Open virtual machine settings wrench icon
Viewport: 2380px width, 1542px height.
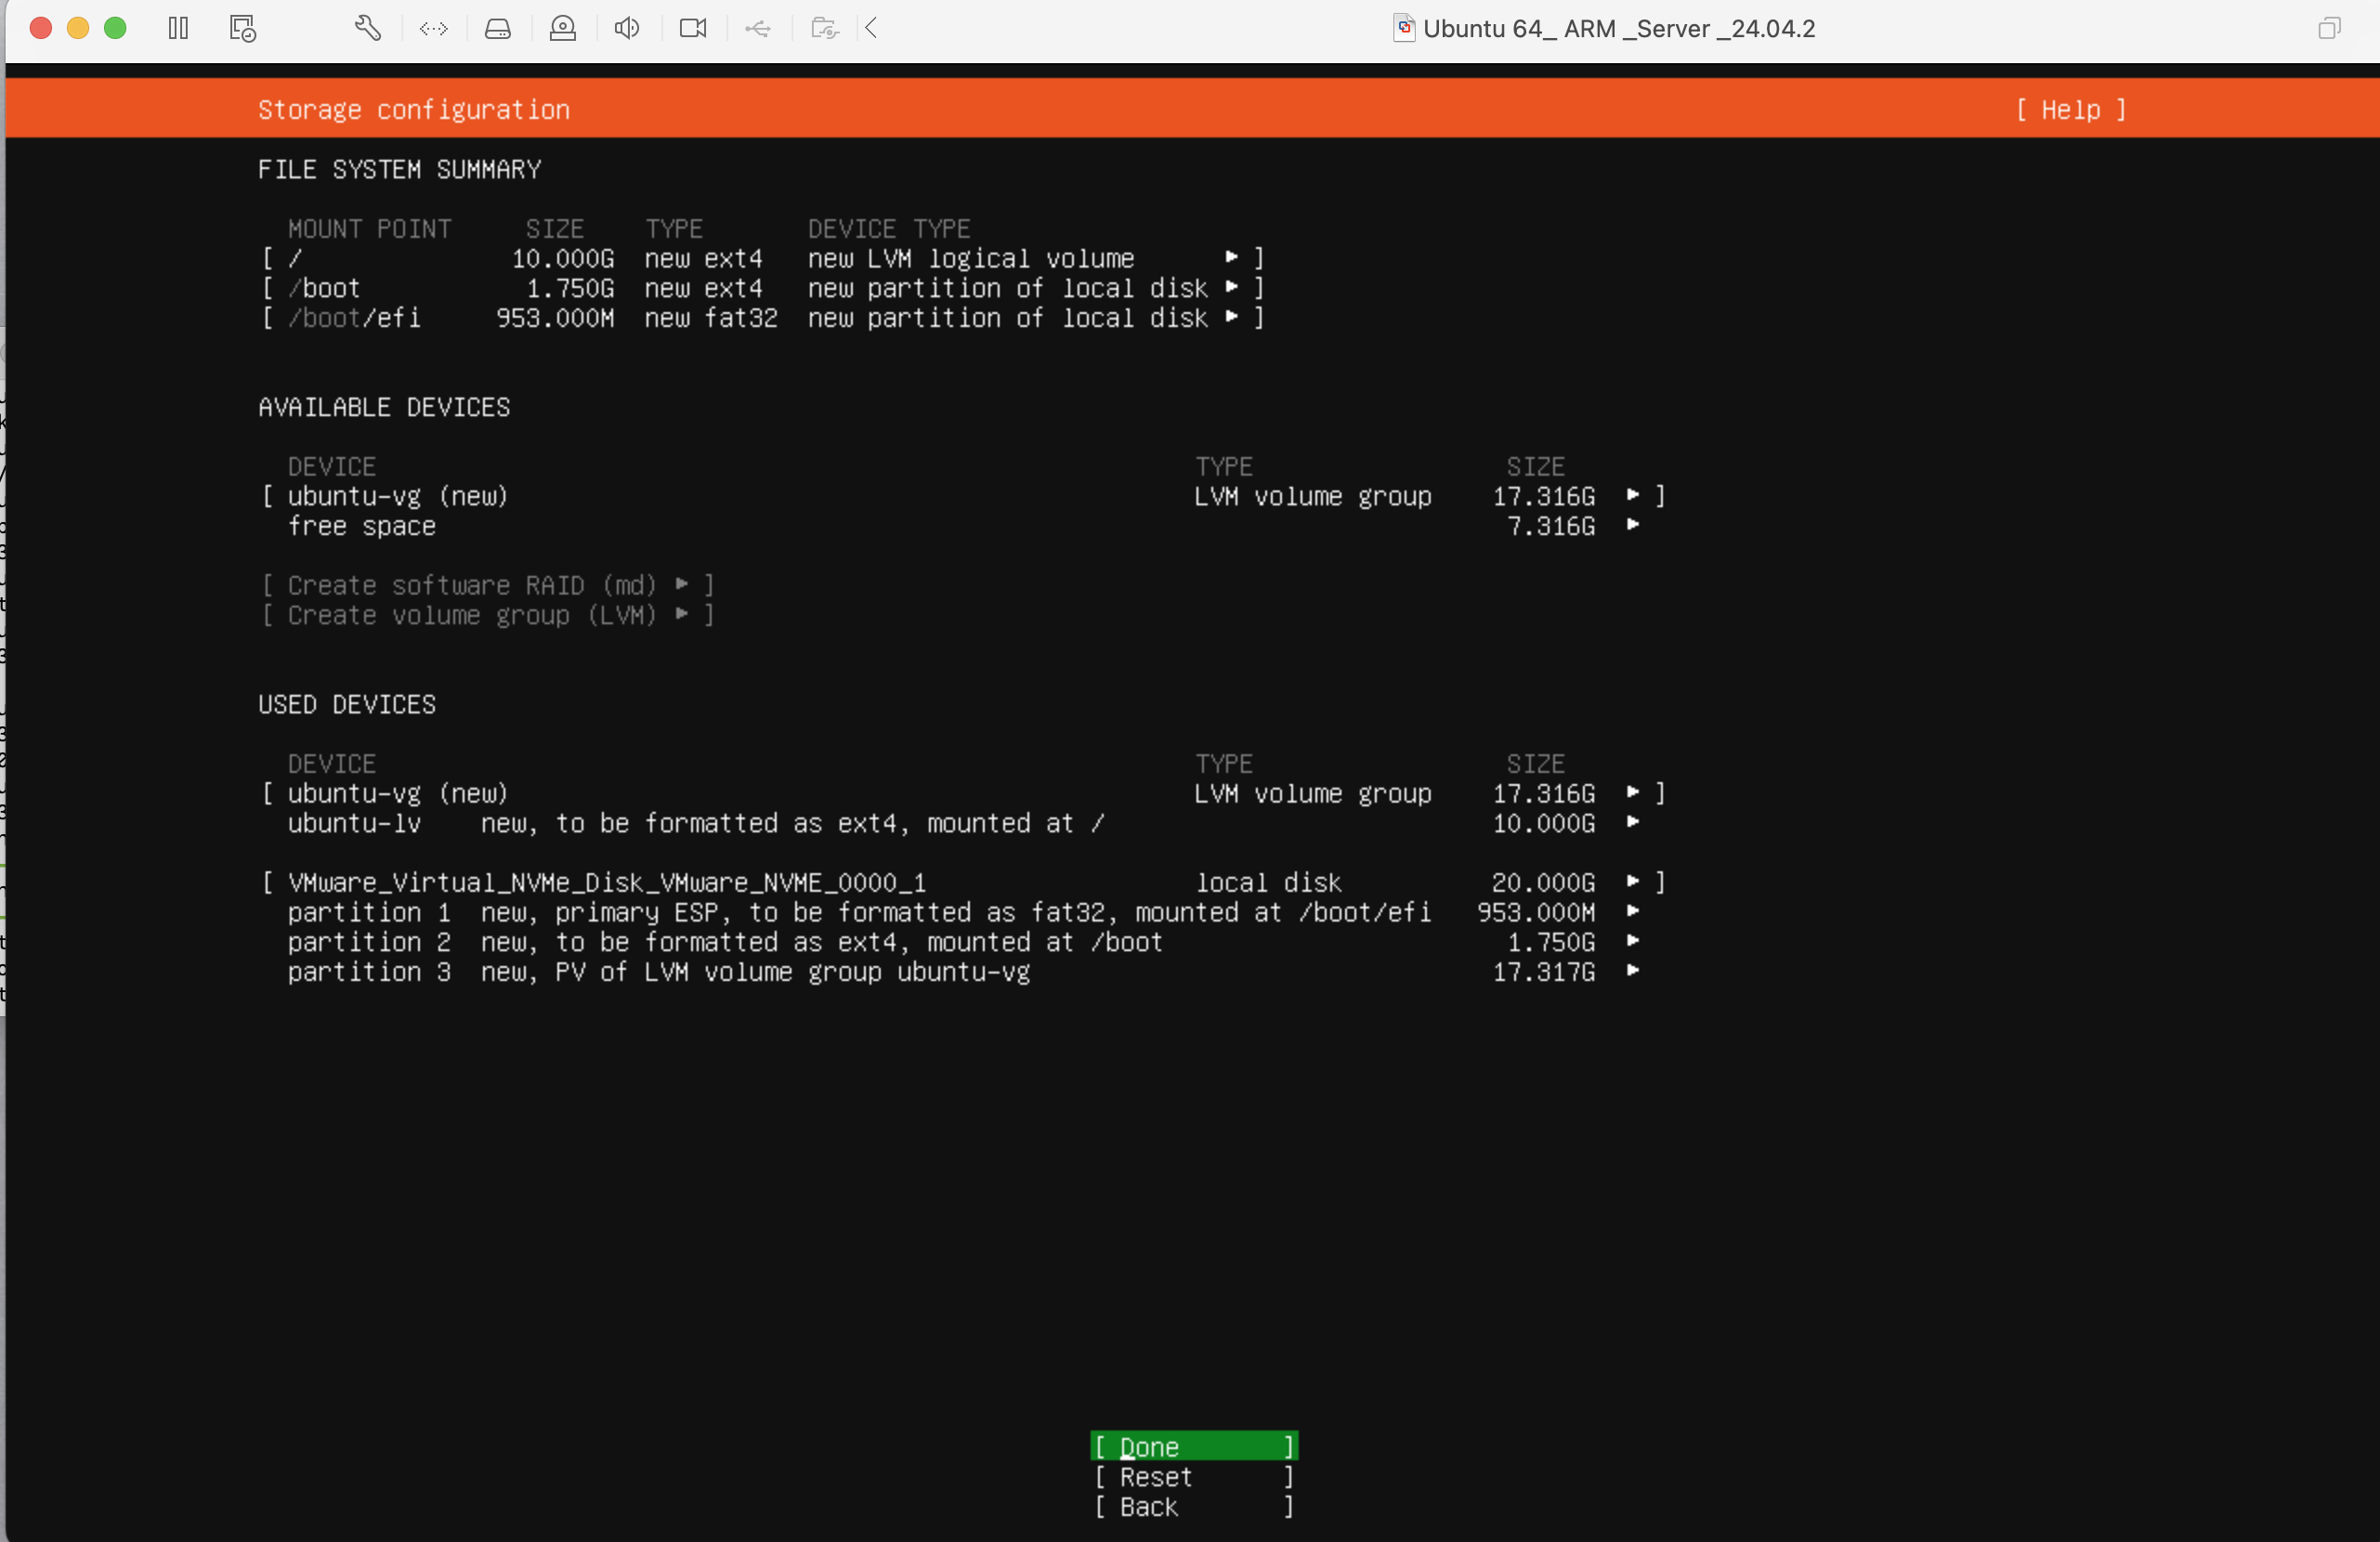368,28
